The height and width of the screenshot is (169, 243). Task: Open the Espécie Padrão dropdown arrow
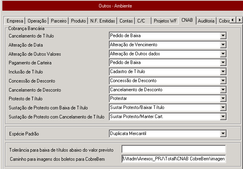[223, 133]
